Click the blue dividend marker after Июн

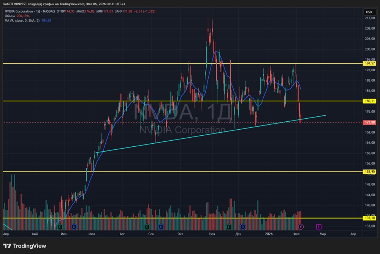click(74, 227)
